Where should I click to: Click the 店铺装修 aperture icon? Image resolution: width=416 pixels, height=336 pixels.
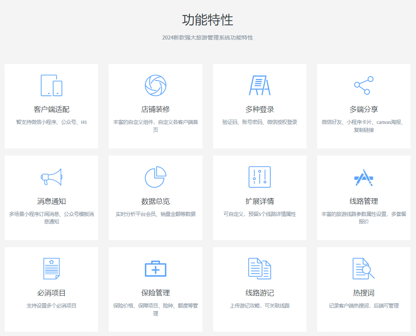155,85
